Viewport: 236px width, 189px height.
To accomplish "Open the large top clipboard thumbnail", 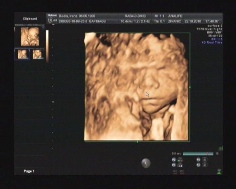I will [30, 37].
